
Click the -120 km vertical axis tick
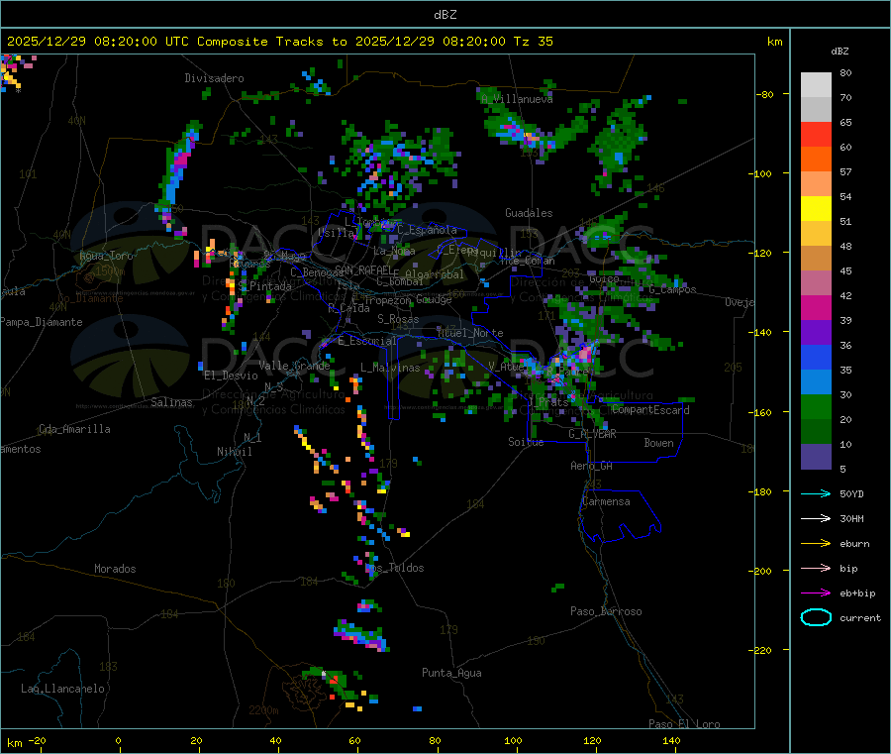coord(762,253)
